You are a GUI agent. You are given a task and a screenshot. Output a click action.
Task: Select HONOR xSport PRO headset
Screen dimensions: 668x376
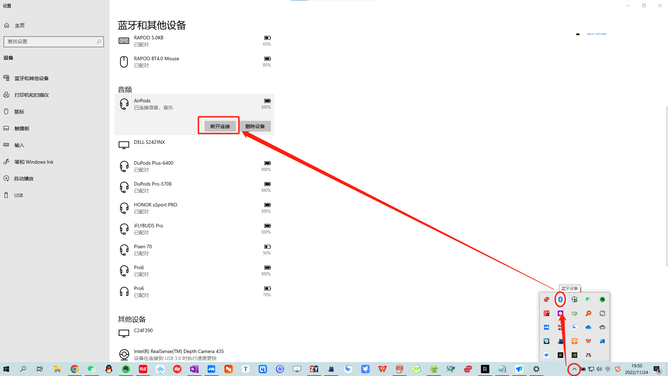click(194, 208)
